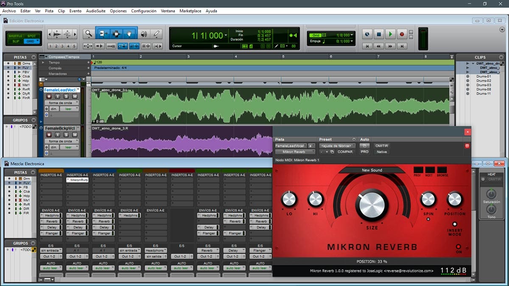509x286 pixels.
Task: Click the Rewind transport button
Action: tap(379, 46)
